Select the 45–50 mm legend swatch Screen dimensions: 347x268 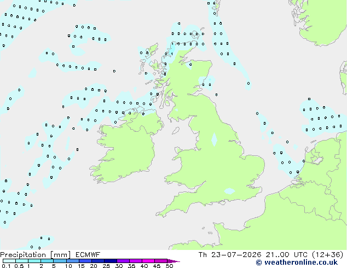pyautogui.click(x=161, y=261)
